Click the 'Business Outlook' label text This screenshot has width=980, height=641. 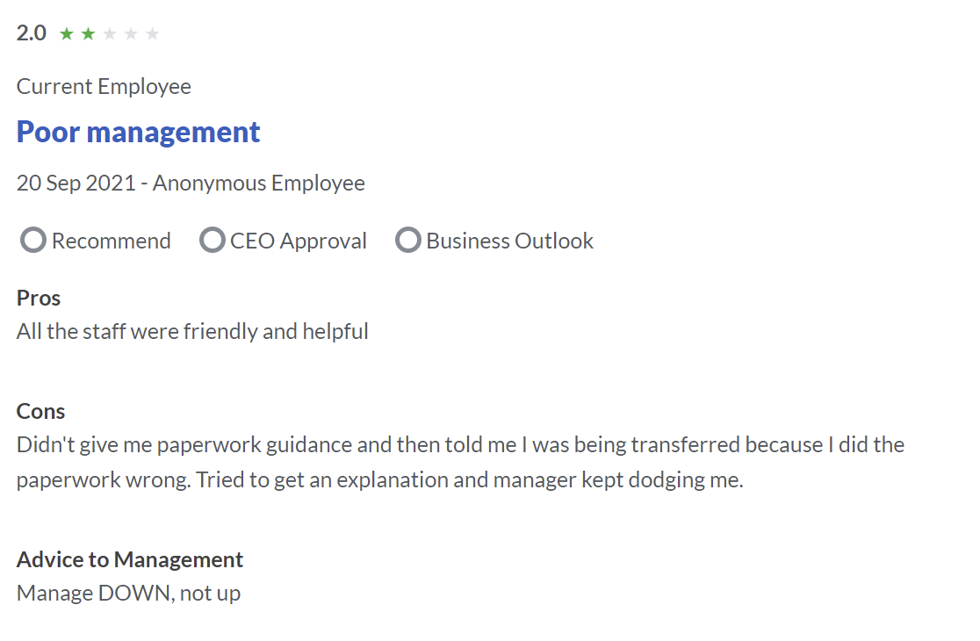tap(510, 241)
